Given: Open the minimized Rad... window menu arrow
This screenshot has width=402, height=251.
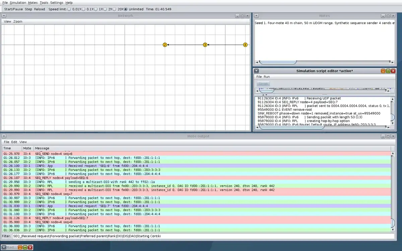Looking at the screenshot, I should (x=4, y=247).
